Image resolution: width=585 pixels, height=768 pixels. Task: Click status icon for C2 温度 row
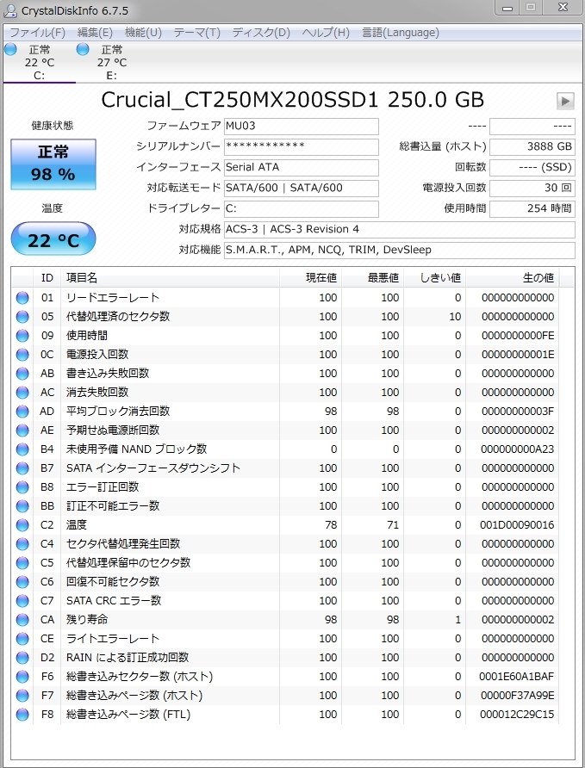[x=22, y=525]
